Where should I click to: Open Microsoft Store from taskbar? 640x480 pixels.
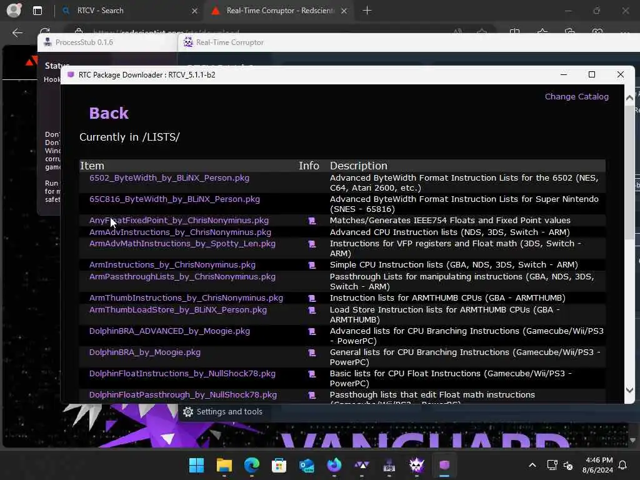click(279, 465)
